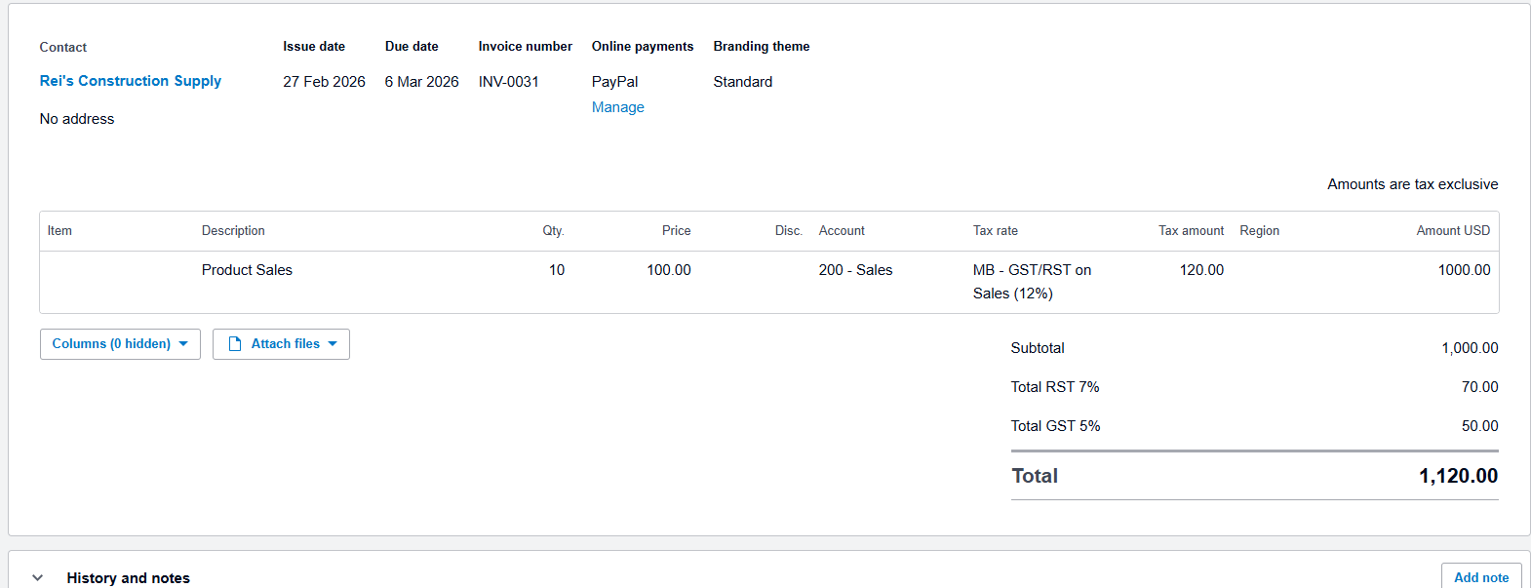Expand the History and notes chevron

pos(38,578)
